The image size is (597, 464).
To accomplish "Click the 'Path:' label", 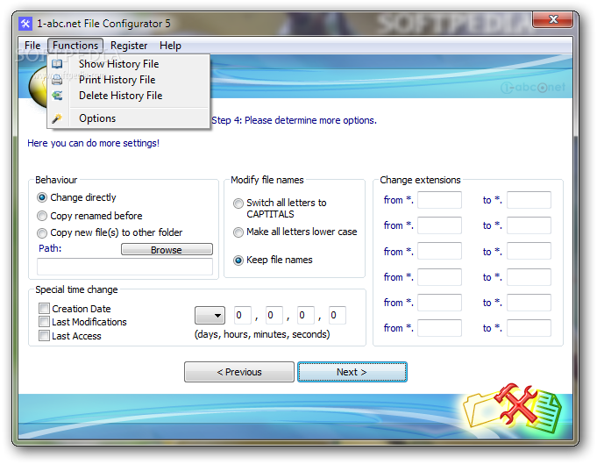I will (50, 248).
